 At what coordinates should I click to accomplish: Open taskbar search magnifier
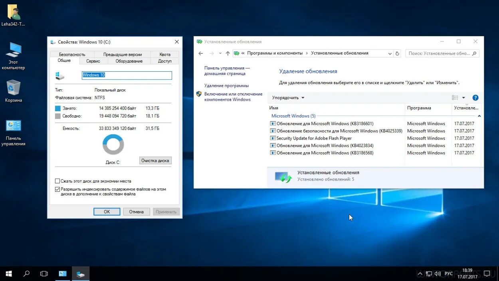click(26, 274)
